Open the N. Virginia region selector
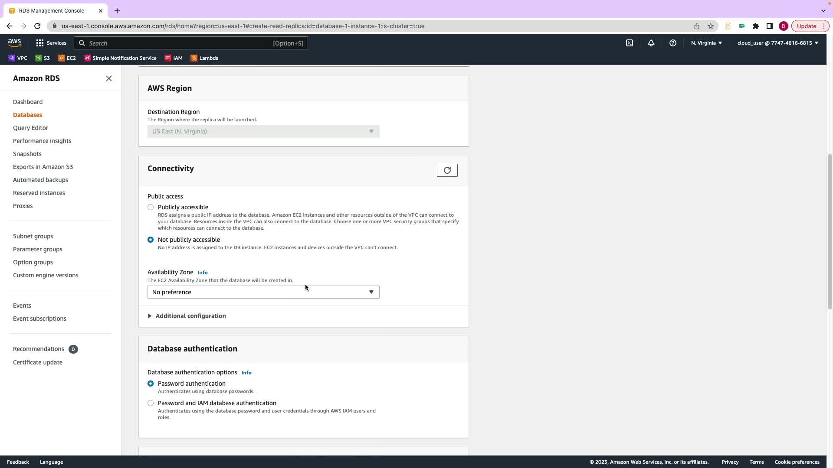This screenshot has width=833, height=468. pyautogui.click(x=706, y=43)
